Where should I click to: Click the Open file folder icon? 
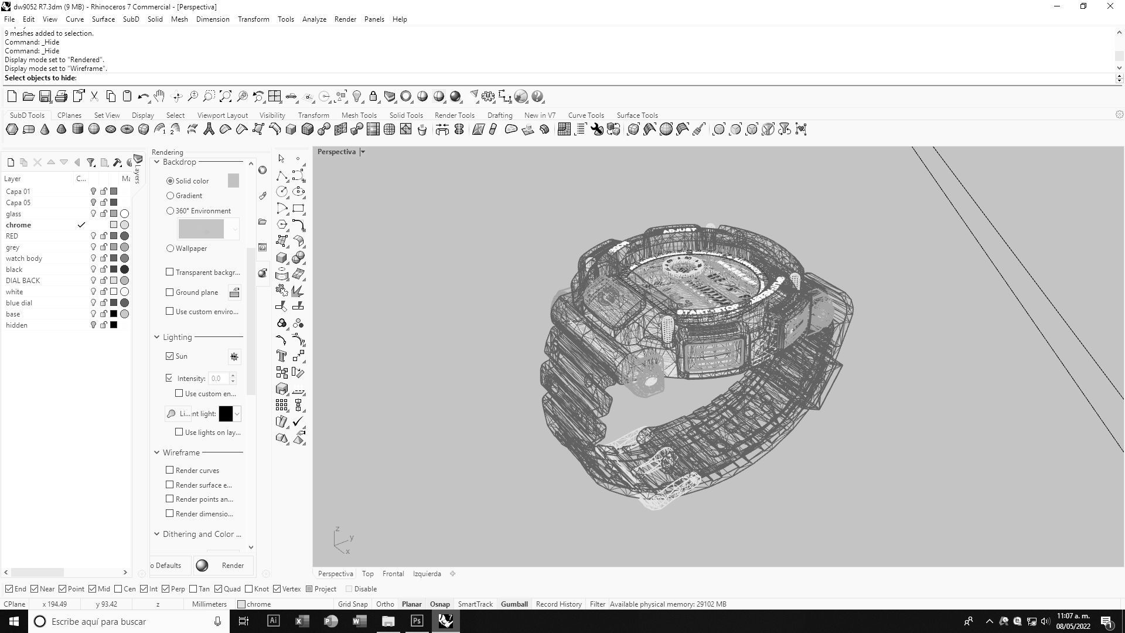click(x=28, y=97)
